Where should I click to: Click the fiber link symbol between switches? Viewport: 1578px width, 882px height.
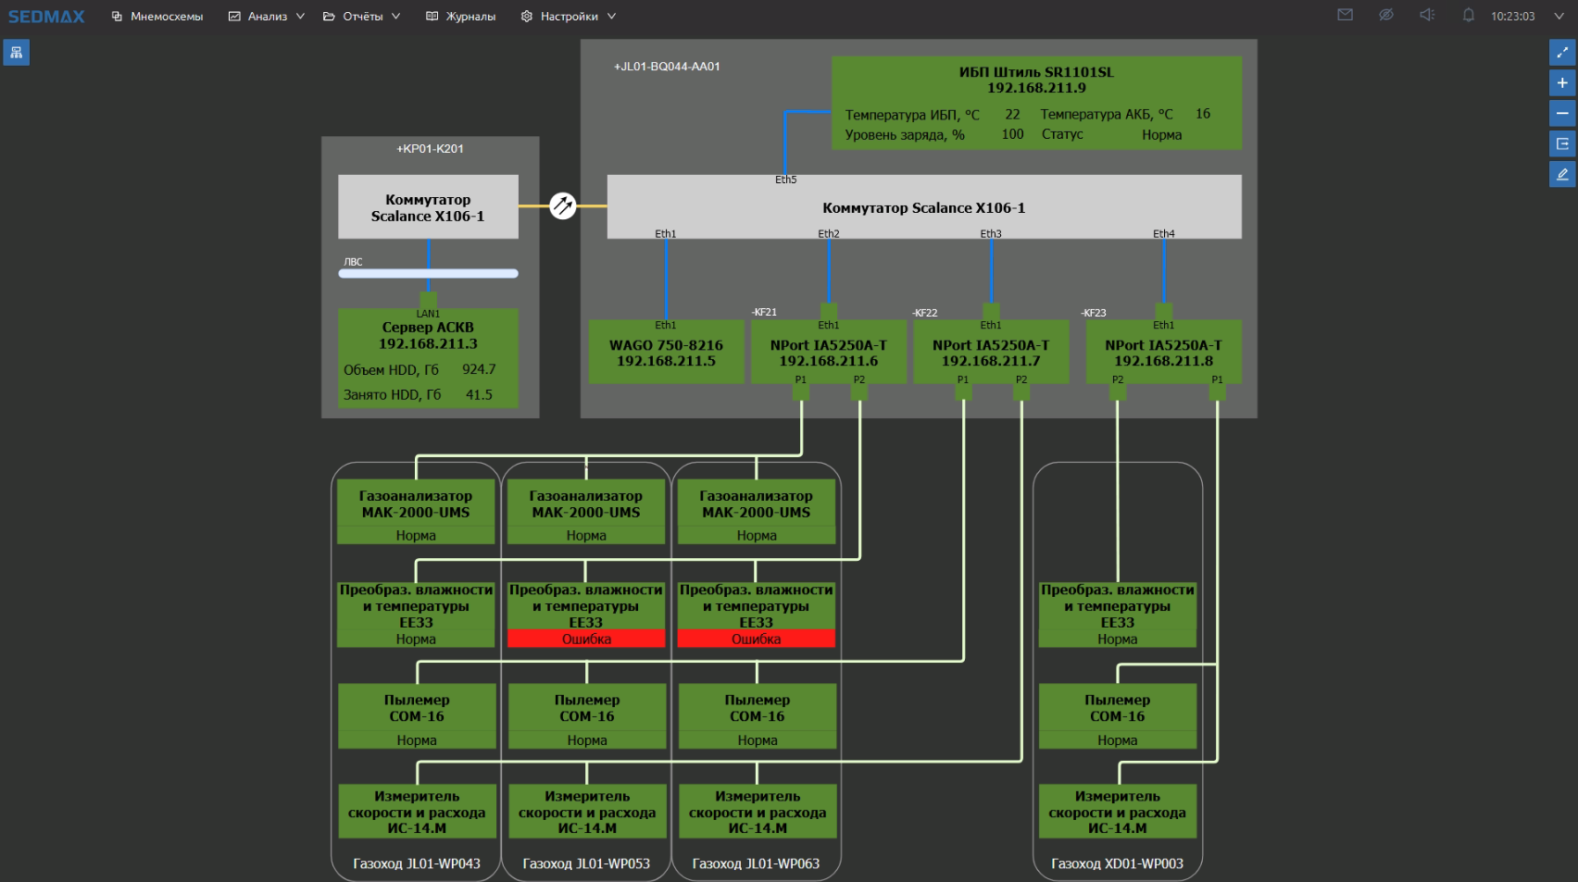pyautogui.click(x=563, y=205)
